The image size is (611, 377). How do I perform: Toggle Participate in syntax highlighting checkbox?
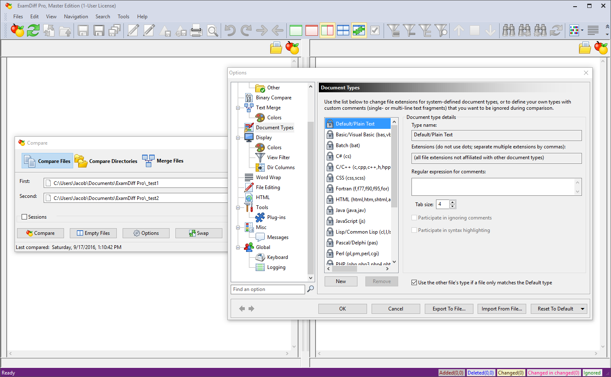(x=414, y=230)
